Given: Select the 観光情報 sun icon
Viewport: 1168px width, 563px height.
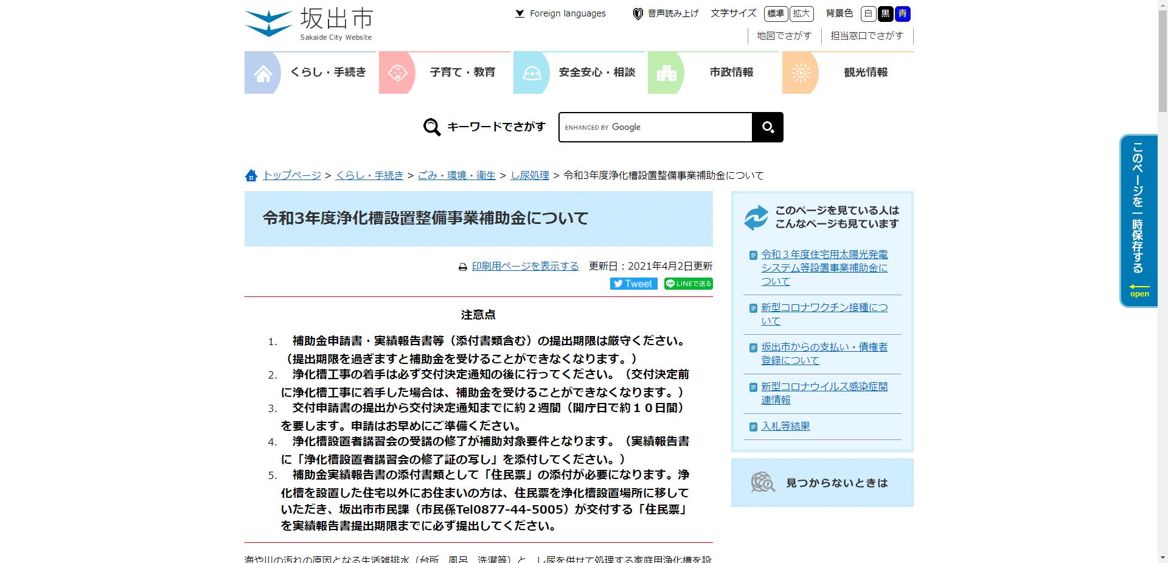Looking at the screenshot, I should (801, 72).
